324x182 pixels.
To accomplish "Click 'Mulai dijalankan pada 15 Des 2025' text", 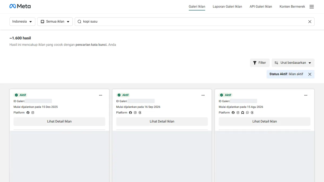I will pos(36,107).
